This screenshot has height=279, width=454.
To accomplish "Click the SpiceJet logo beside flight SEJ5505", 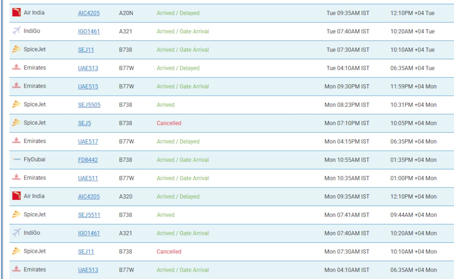I will click(x=16, y=104).
